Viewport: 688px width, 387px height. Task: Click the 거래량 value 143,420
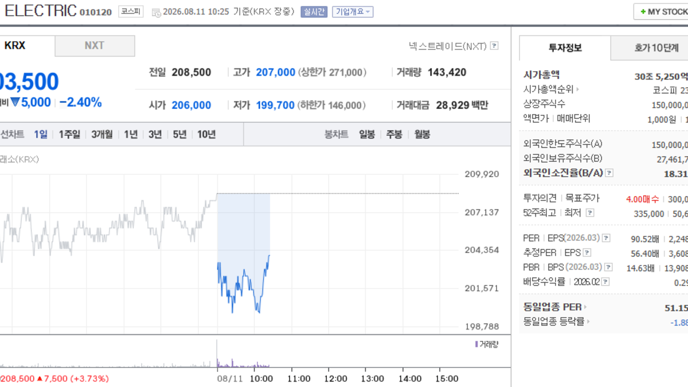446,72
